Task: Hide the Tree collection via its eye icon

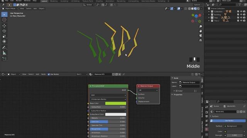Action: (x=241, y=18)
